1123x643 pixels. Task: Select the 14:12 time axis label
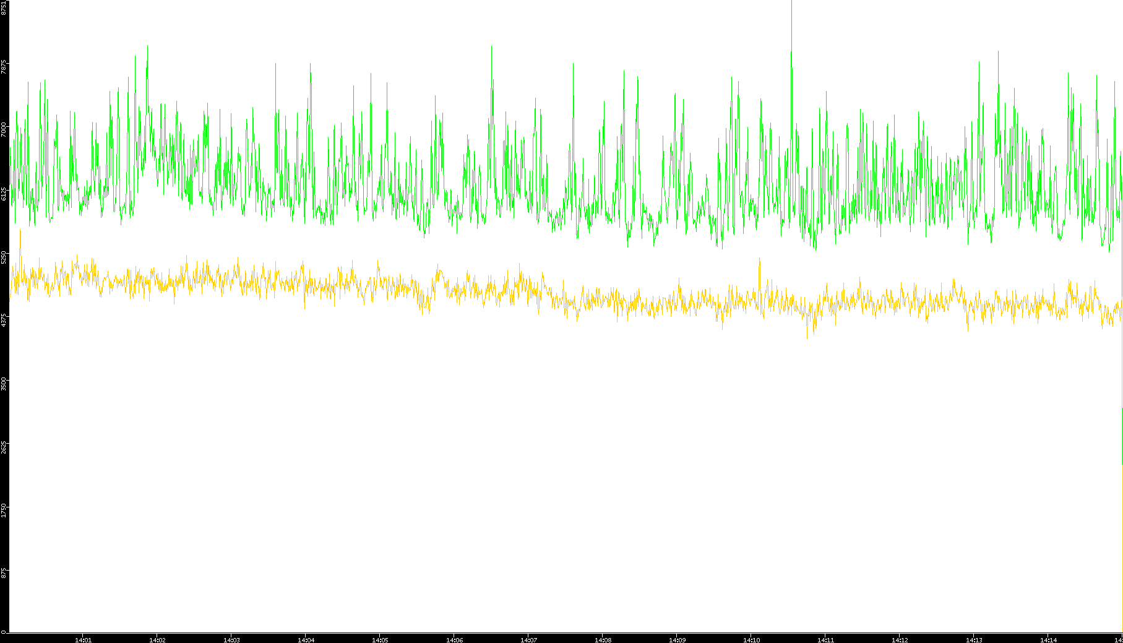click(x=900, y=640)
